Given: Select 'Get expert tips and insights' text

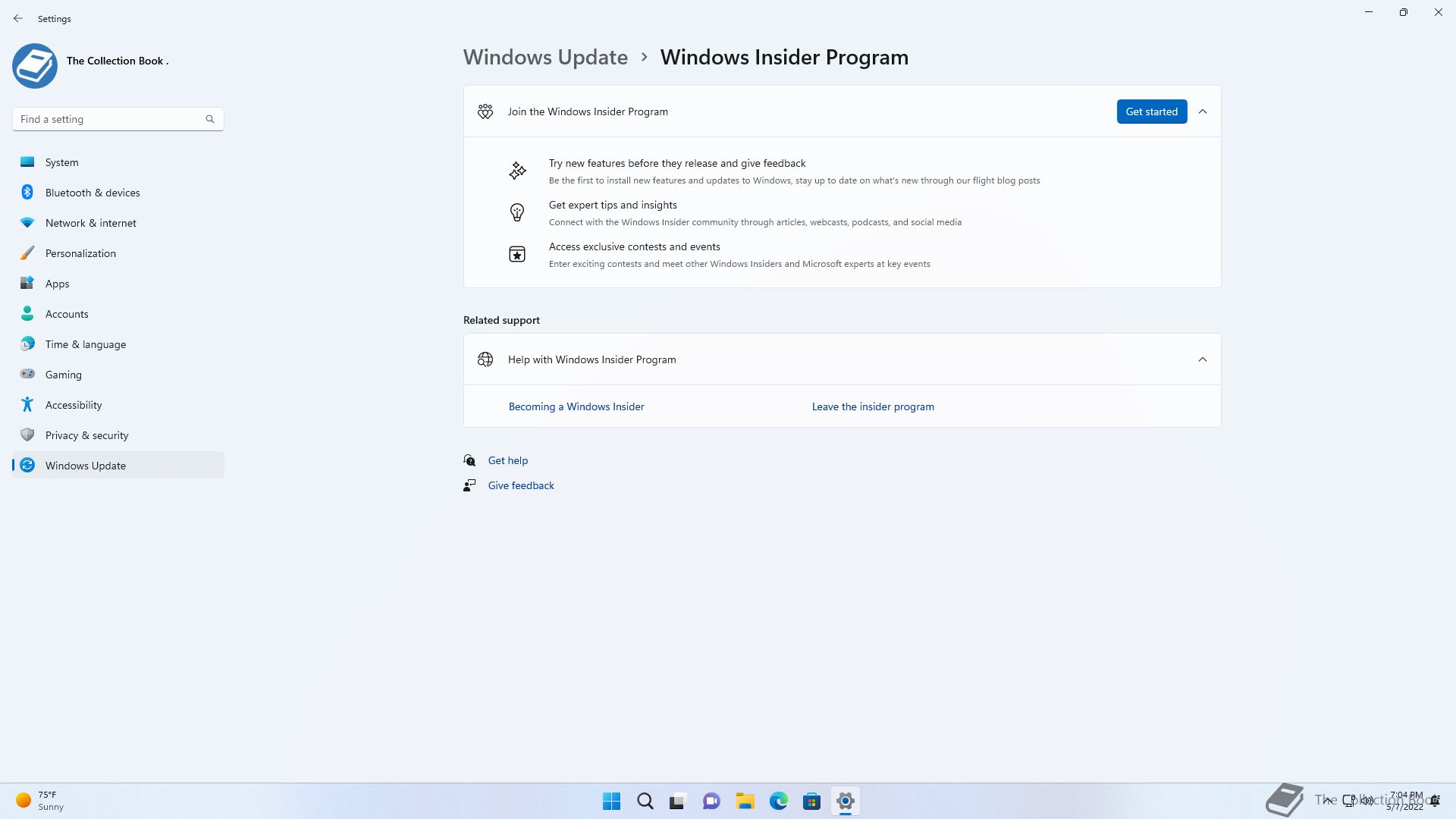Looking at the screenshot, I should 613,205.
